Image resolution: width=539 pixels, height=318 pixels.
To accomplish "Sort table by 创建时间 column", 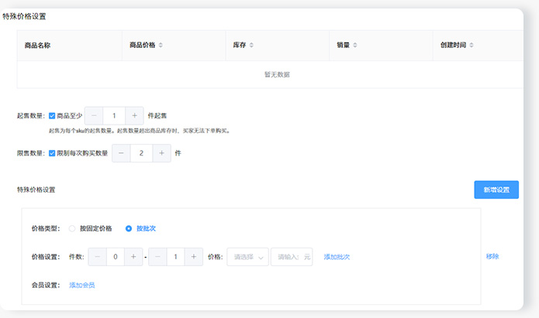I will [472, 46].
